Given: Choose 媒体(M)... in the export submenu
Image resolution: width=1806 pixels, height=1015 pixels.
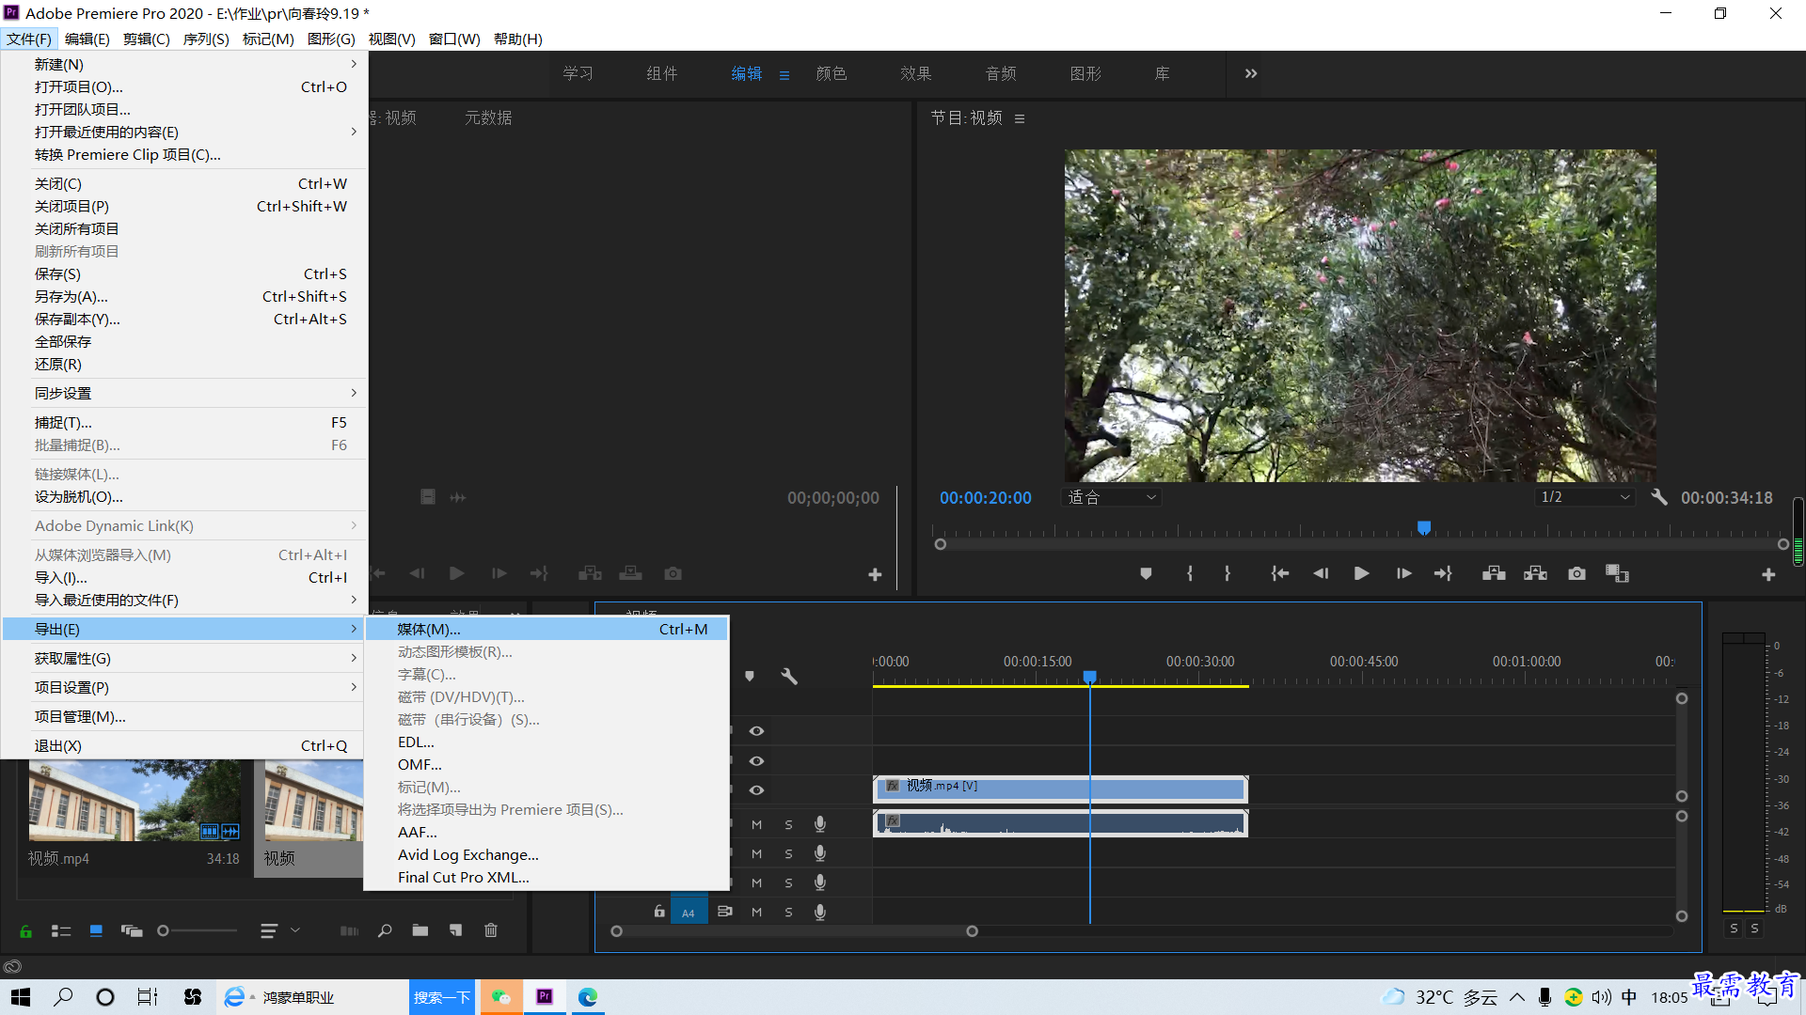Looking at the screenshot, I should pos(547,629).
